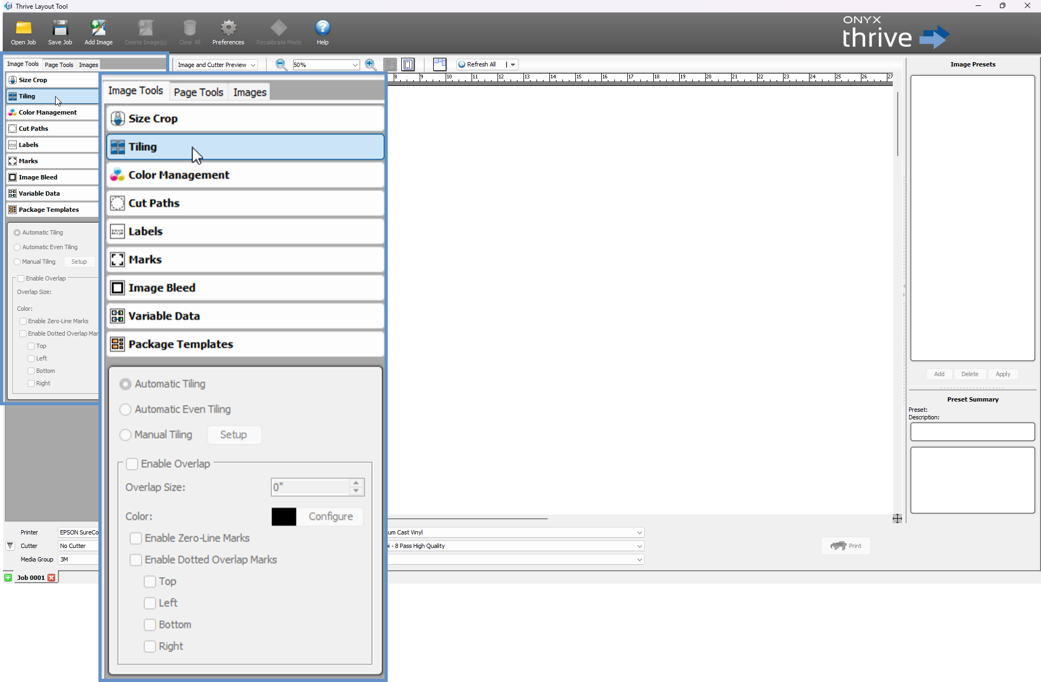Click the Print button
Screen dimensions: 1041x682
click(846, 546)
